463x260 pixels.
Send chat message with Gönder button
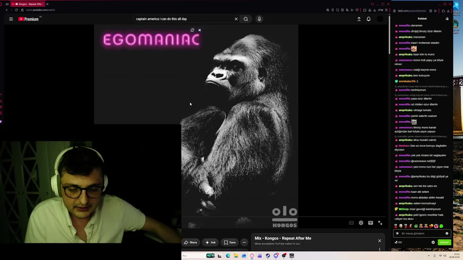[444, 242]
